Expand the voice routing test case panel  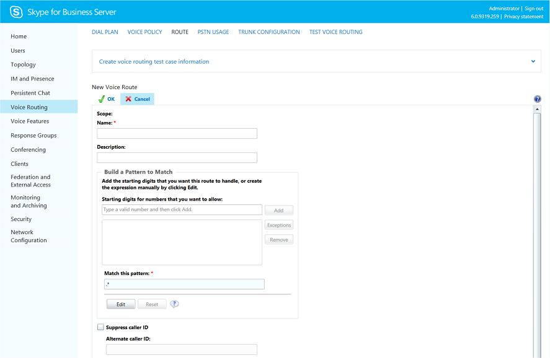coord(533,61)
